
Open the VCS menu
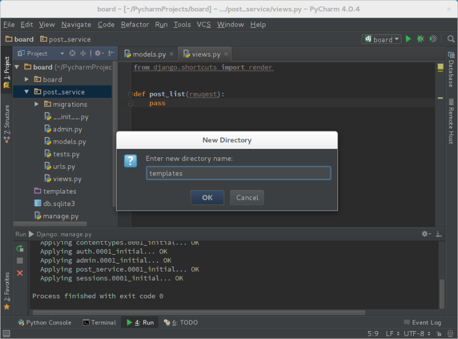(204, 24)
